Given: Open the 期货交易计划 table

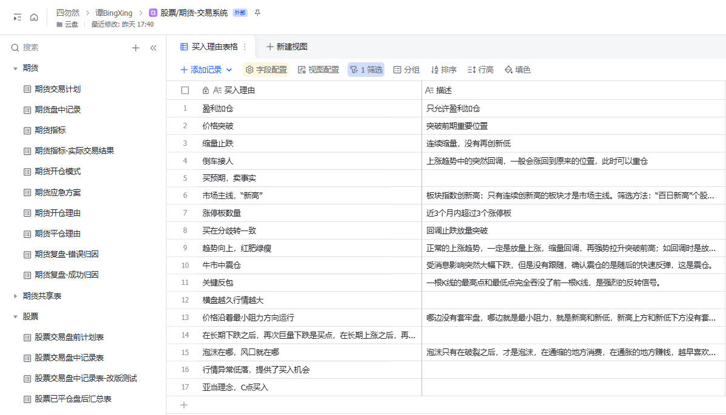Looking at the screenshot, I should click(58, 89).
